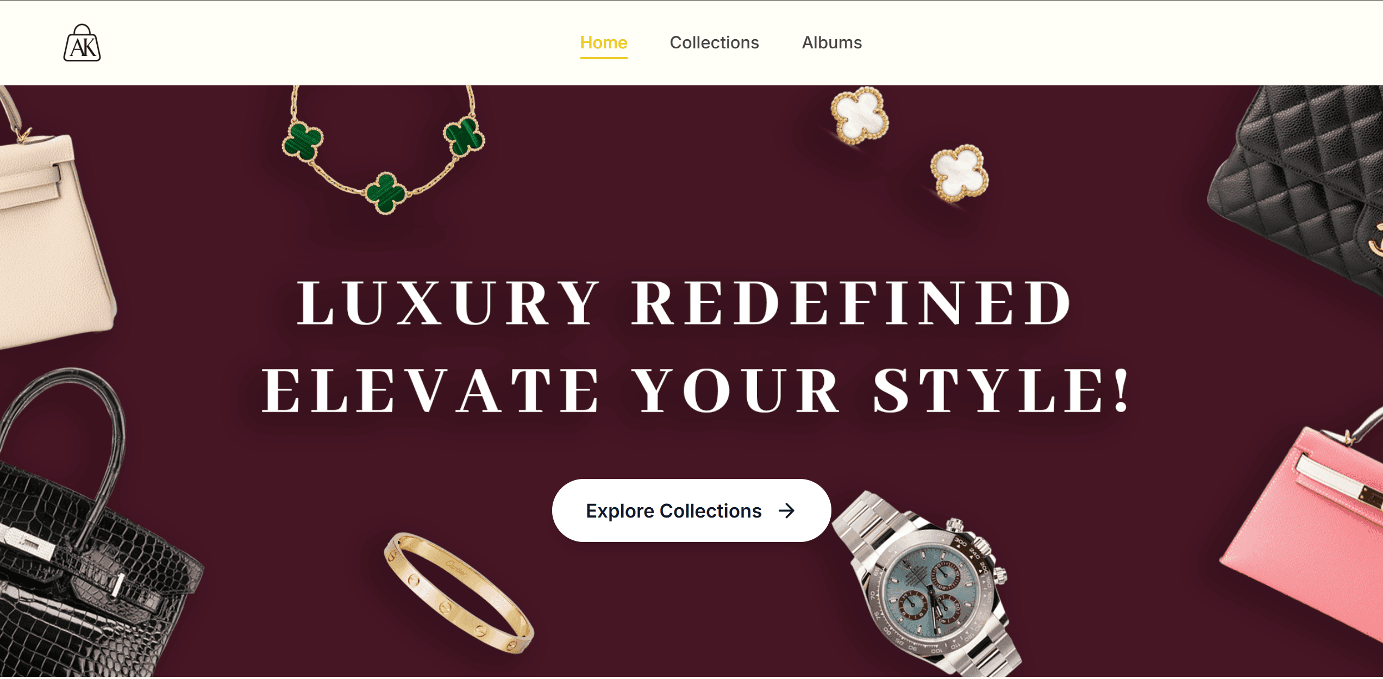This screenshot has height=679, width=1383.
Task: Click the gold Cartier bangle image
Action: [x=459, y=593]
